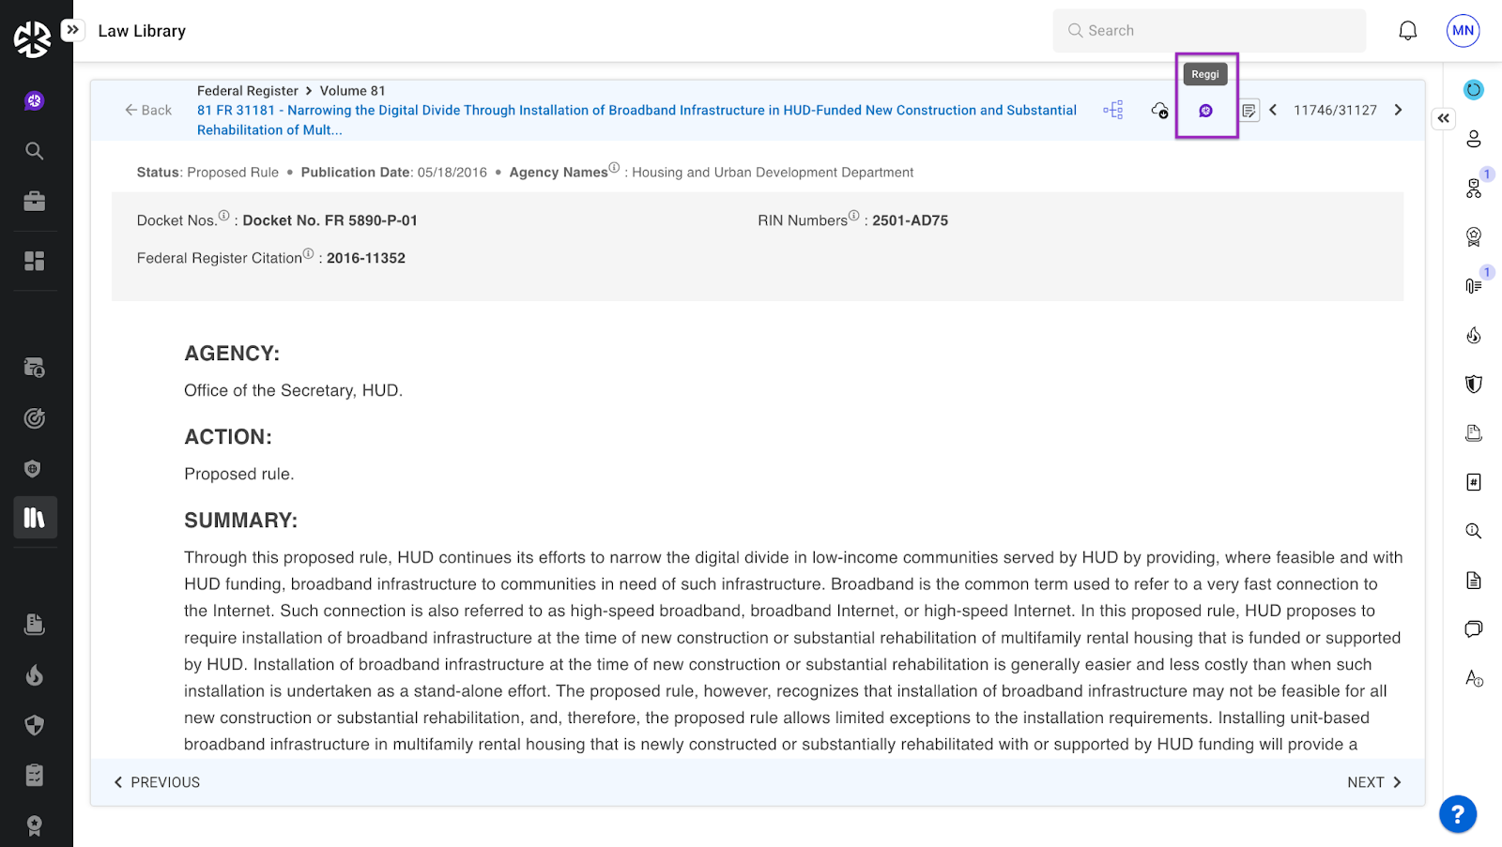
Task: Open the dashboard grid icon in sidebar
Action: 35,261
